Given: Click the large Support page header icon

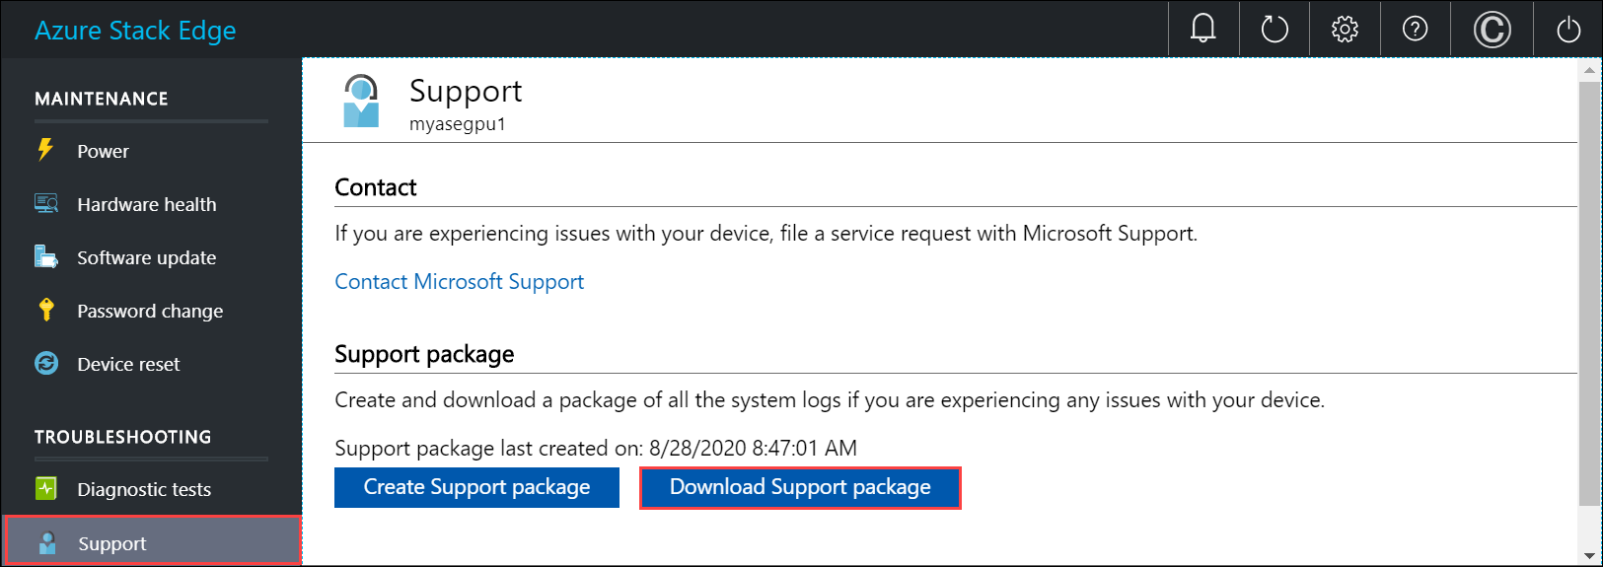Looking at the screenshot, I should point(361,101).
